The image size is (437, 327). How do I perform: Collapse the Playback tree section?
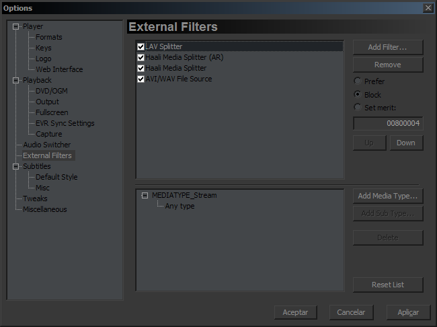(16, 81)
